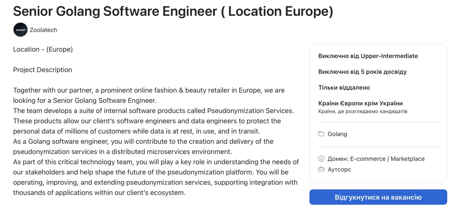Click the Pseudonymization Services sentence
This screenshot has height=209, width=453.
point(153,111)
